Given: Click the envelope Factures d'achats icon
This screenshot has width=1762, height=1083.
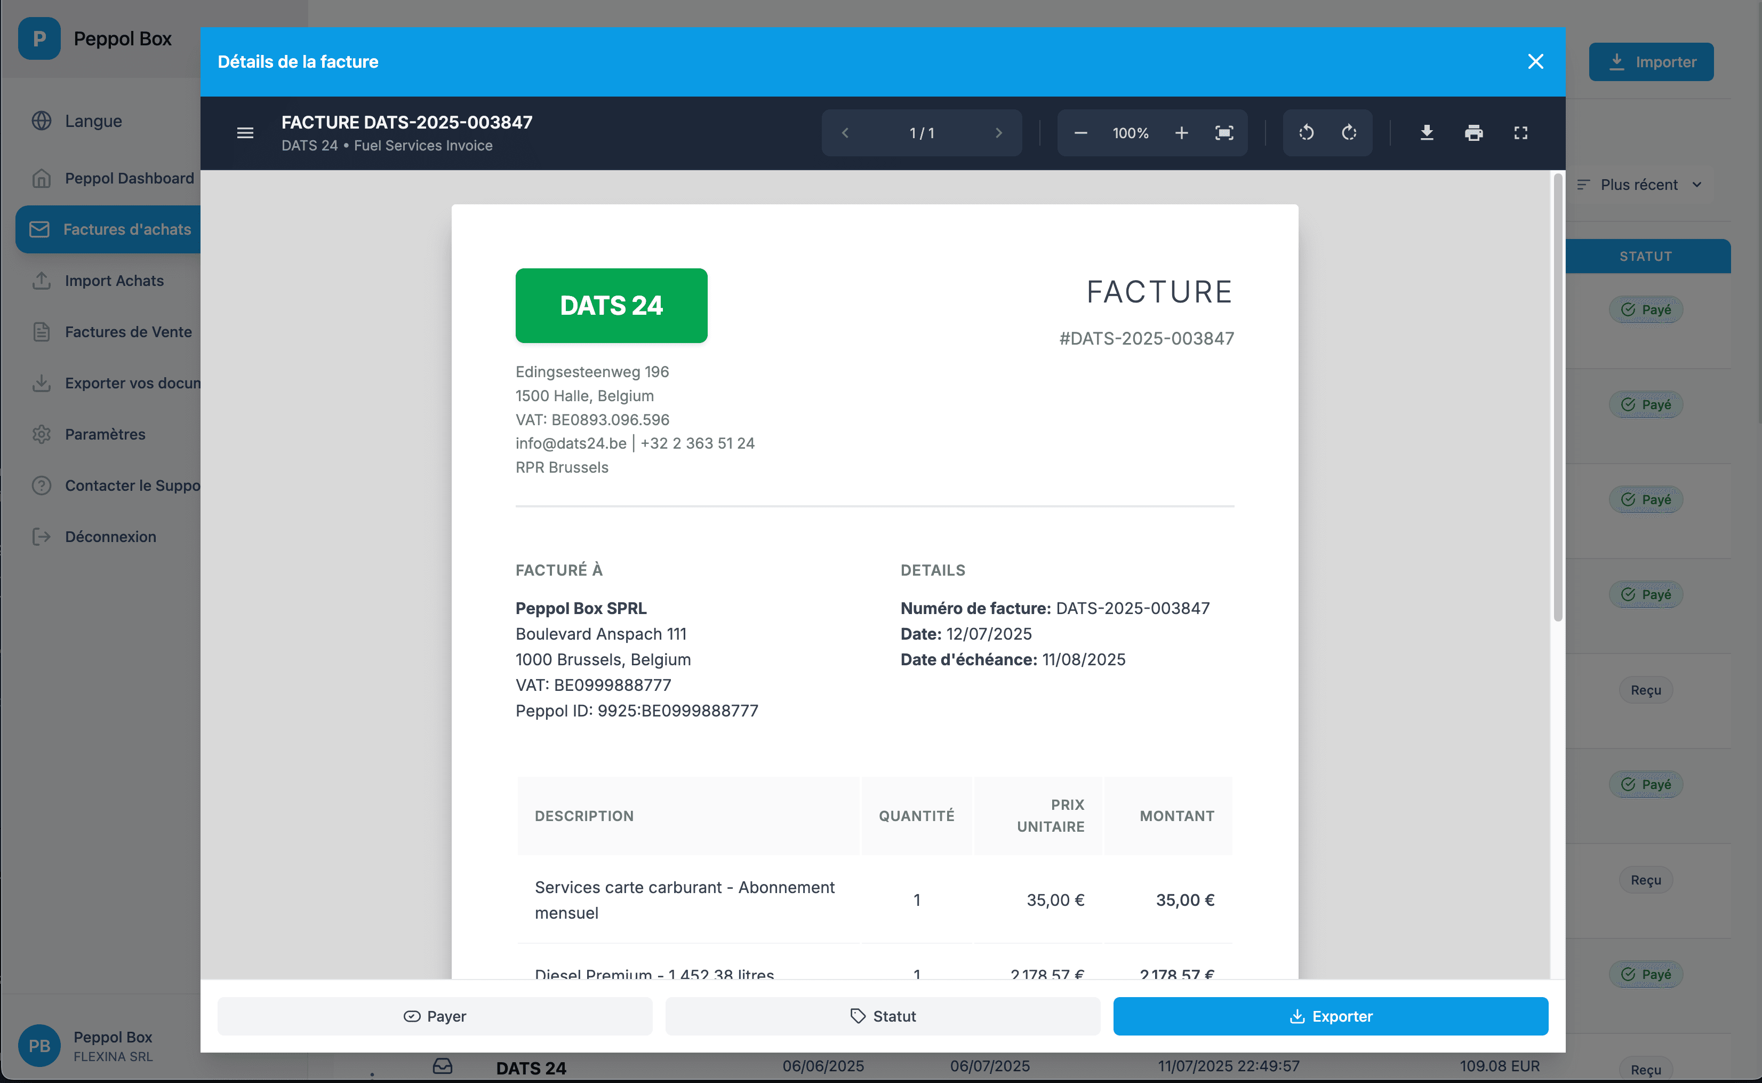Looking at the screenshot, I should click(39, 229).
